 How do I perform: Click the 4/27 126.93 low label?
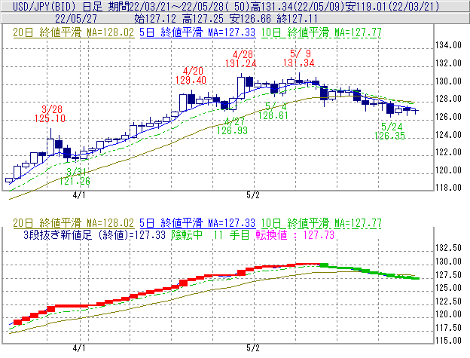click(232, 126)
